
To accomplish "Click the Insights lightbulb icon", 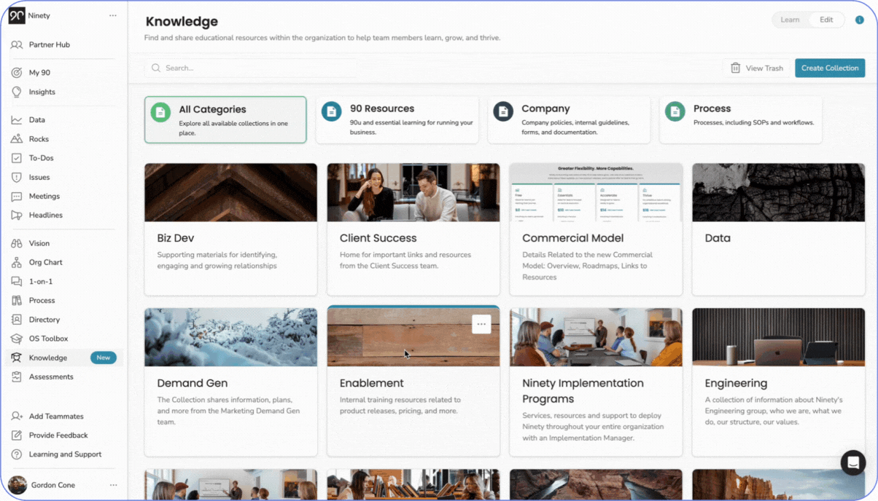I will coord(17,92).
